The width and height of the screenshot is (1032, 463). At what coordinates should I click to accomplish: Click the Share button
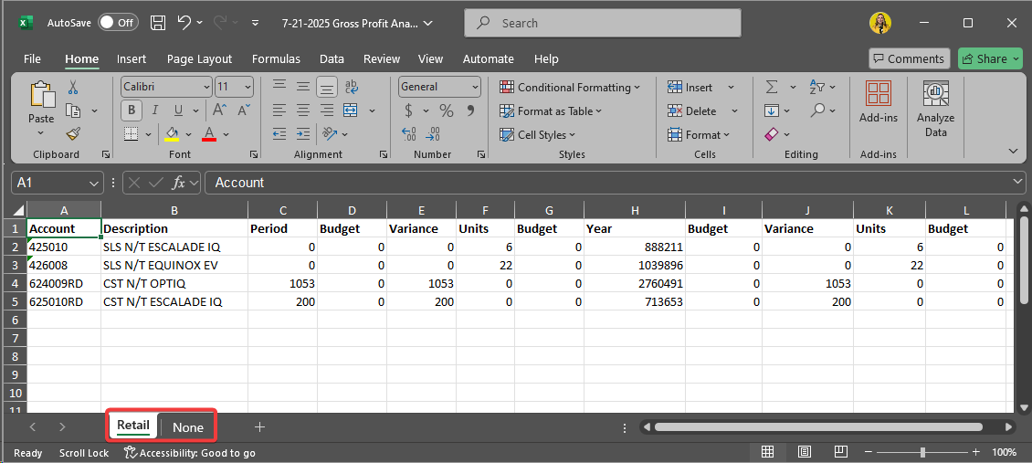pos(990,58)
